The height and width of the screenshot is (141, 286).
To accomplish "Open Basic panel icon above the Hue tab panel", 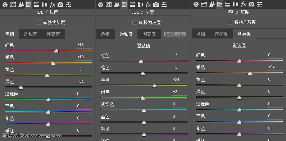I will pyautogui.click(x=5, y=5).
